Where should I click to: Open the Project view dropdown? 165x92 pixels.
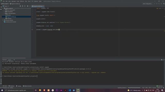click(x=6, y=6)
